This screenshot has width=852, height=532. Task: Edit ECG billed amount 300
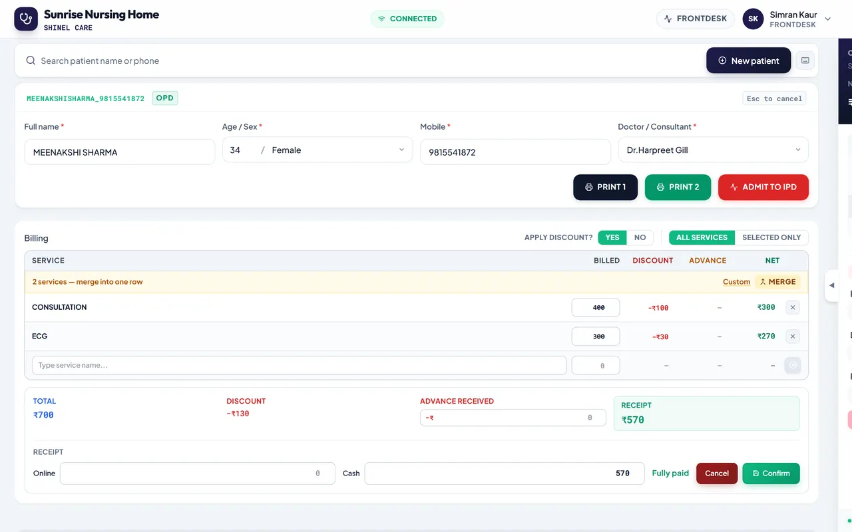click(596, 336)
